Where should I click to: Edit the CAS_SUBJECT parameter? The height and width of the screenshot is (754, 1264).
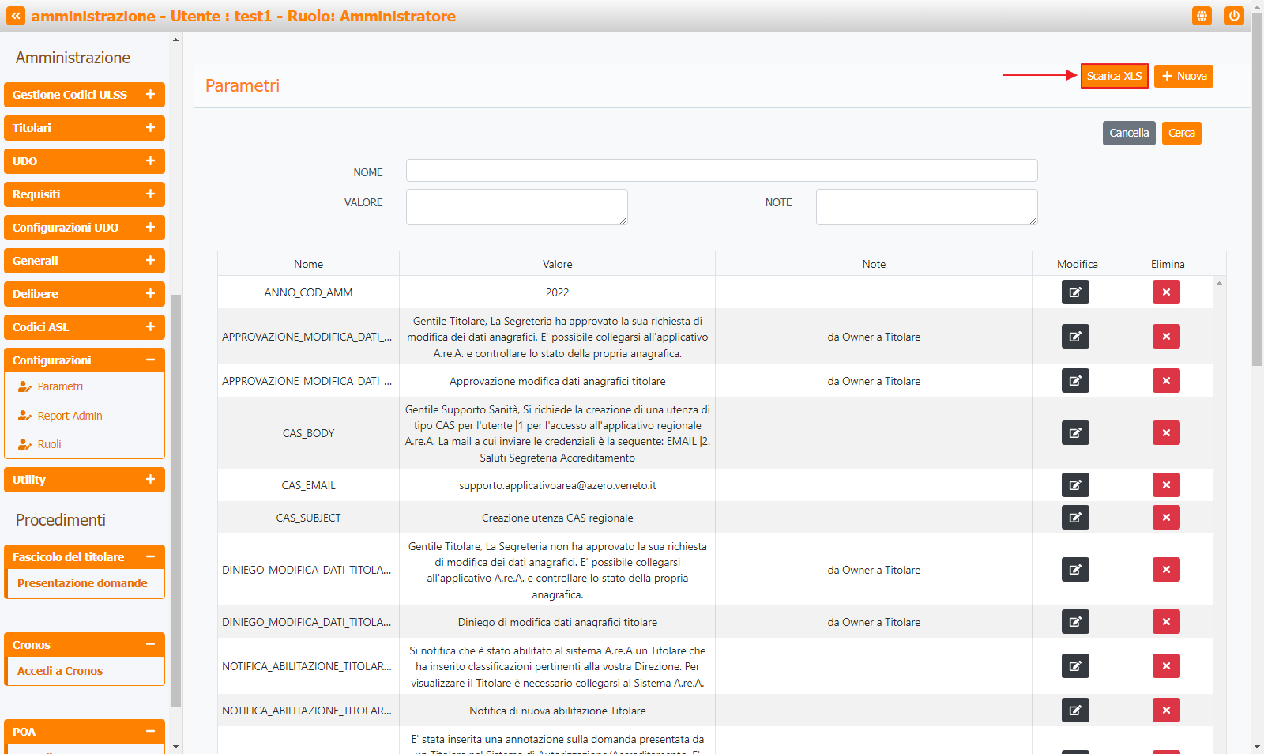(1075, 518)
